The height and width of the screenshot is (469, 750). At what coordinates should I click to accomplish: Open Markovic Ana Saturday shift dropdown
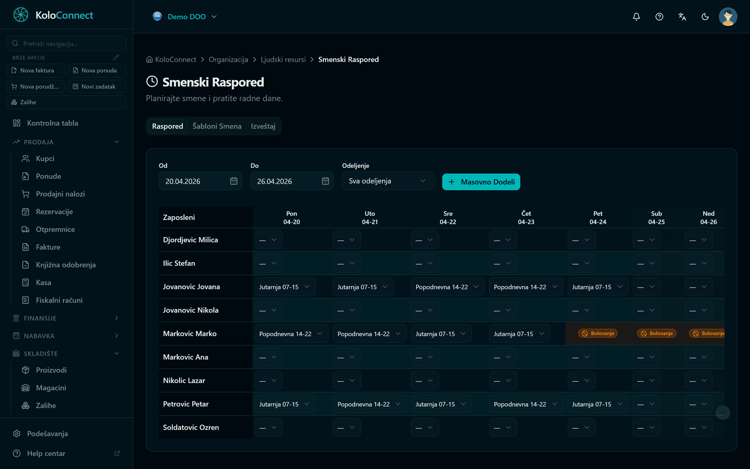tap(647, 357)
